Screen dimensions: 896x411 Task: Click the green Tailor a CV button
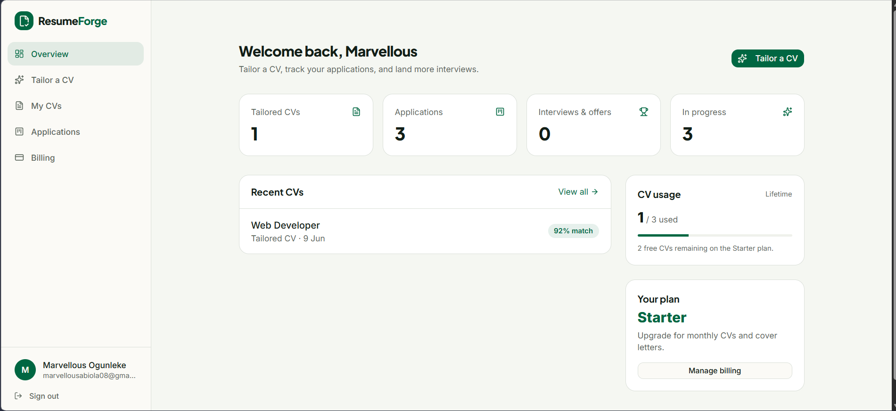click(x=767, y=58)
